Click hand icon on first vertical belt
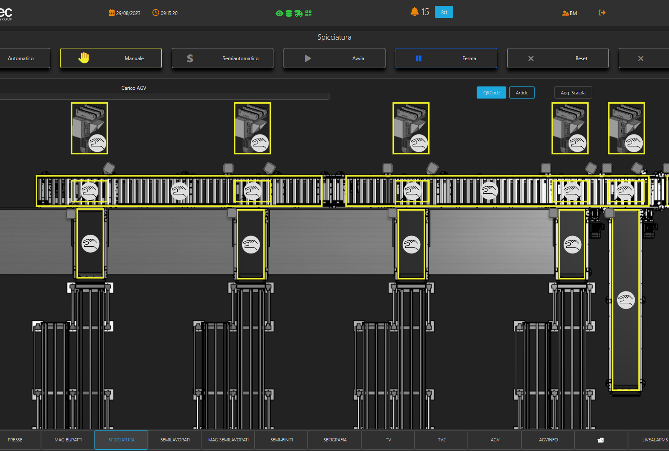 tap(90, 244)
